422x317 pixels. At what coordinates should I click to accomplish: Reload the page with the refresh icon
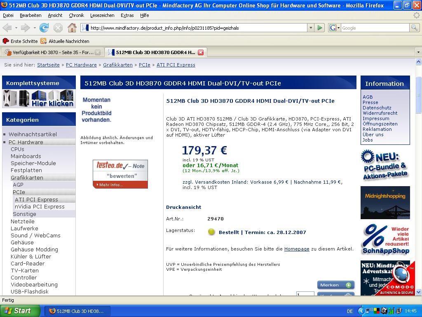(x=44, y=28)
